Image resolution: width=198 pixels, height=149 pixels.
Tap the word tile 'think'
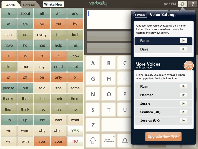pos(25,109)
